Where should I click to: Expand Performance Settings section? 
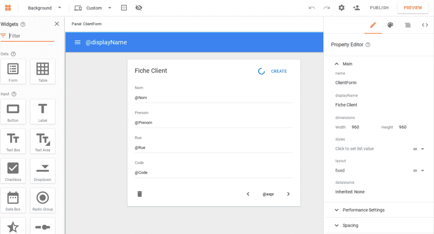point(363,210)
